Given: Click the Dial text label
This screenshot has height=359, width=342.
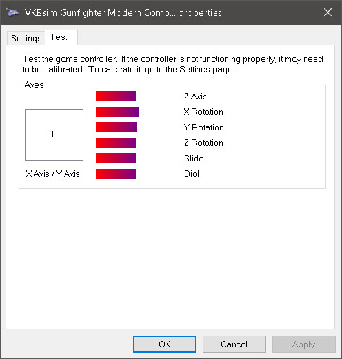Looking at the screenshot, I should [x=192, y=174].
